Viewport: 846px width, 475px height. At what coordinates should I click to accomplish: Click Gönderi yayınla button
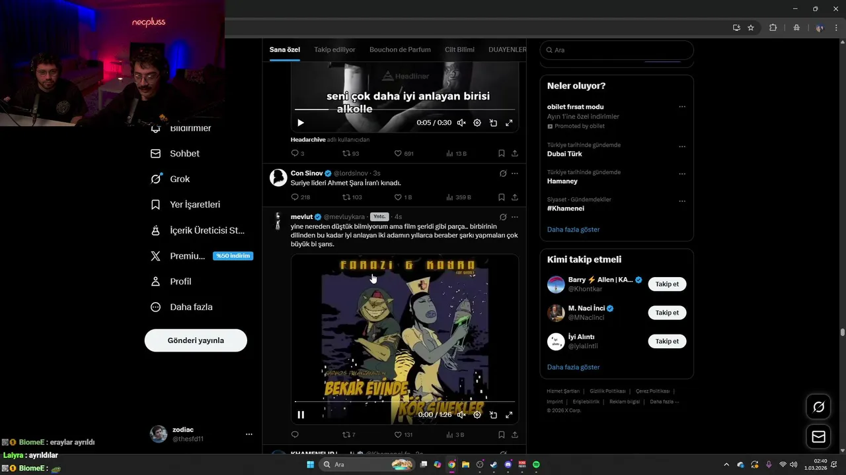[x=196, y=340]
